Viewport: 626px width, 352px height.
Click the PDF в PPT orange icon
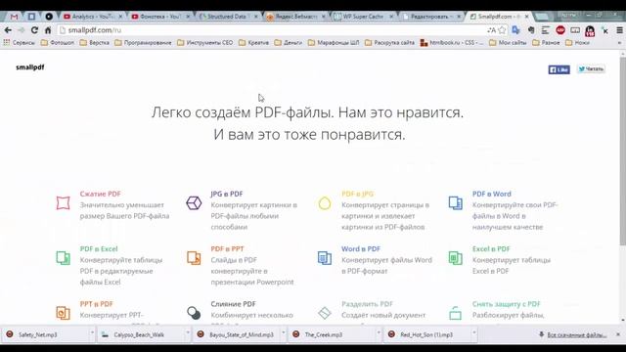194,258
